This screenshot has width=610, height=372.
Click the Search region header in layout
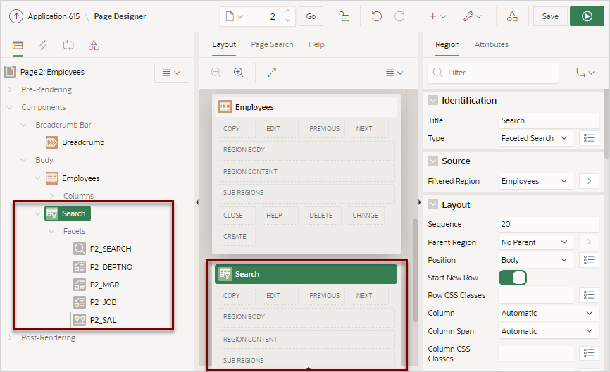click(x=306, y=274)
